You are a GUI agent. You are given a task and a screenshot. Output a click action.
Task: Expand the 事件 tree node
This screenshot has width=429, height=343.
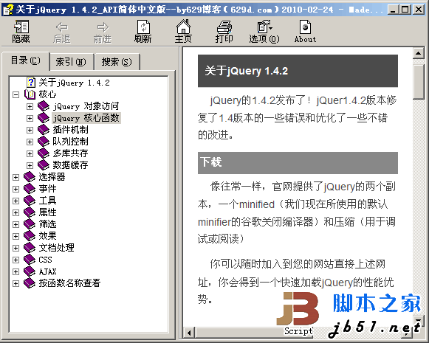pyautogui.click(x=16, y=189)
